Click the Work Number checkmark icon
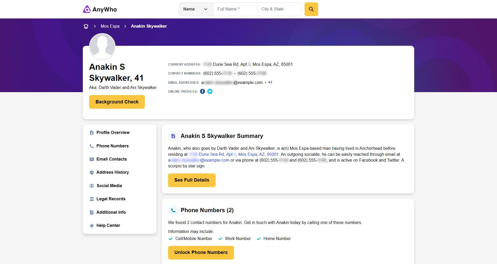497x264 pixels. [x=220, y=239]
